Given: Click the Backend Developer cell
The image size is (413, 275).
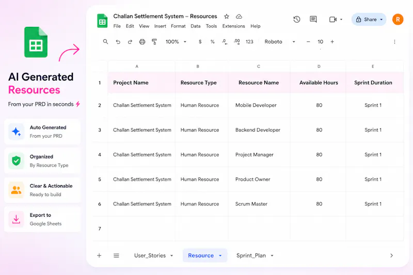Looking at the screenshot, I should [259, 130].
